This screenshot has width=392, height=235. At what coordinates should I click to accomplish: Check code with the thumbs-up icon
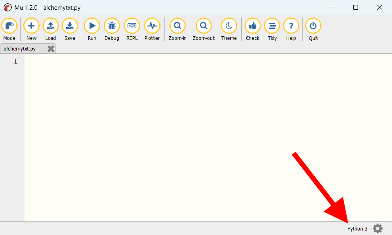[x=252, y=26]
